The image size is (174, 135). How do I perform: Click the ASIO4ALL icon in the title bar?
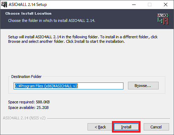[x=4, y=5]
